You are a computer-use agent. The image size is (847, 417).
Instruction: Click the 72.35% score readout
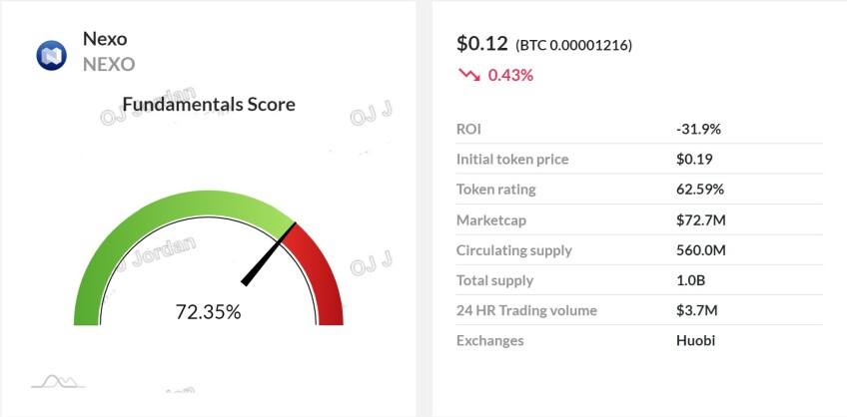coord(208,312)
